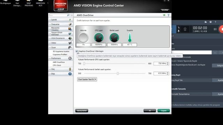The height and width of the screenshot is (125, 223).
Task: Open Bandicam folder icon in title bar
Action: [x=206, y=22]
